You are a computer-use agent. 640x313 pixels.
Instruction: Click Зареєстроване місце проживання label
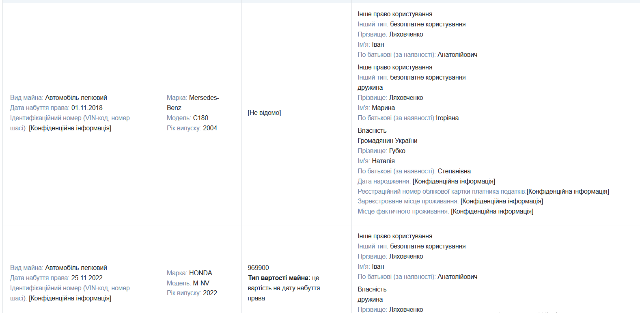[408, 201]
